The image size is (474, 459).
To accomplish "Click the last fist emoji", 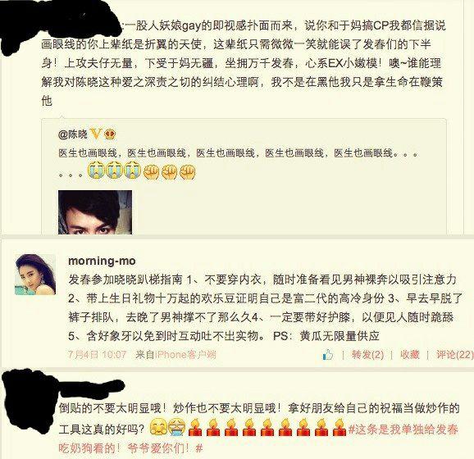I will tap(188, 171).
